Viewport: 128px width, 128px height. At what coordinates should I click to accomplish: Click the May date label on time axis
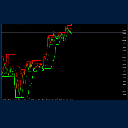click(71, 99)
